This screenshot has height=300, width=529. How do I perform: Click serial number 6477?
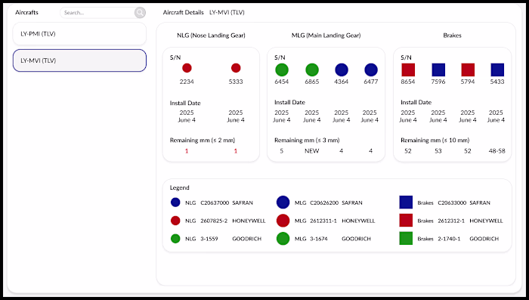click(371, 82)
